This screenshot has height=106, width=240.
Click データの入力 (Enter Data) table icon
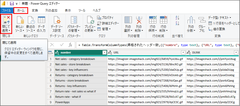point(42,20)
